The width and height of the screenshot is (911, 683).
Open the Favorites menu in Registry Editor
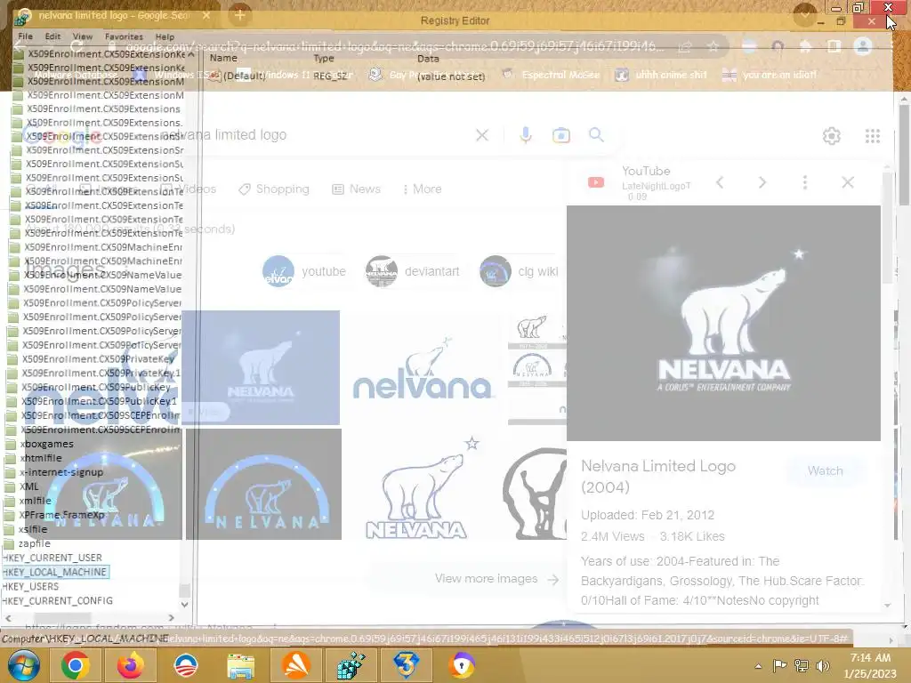(124, 36)
